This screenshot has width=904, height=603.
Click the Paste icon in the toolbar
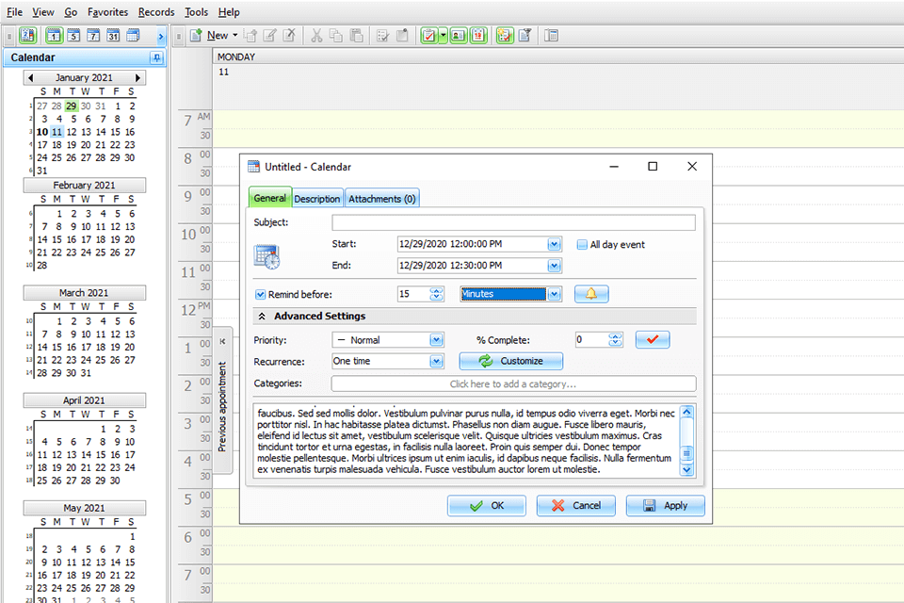click(356, 36)
